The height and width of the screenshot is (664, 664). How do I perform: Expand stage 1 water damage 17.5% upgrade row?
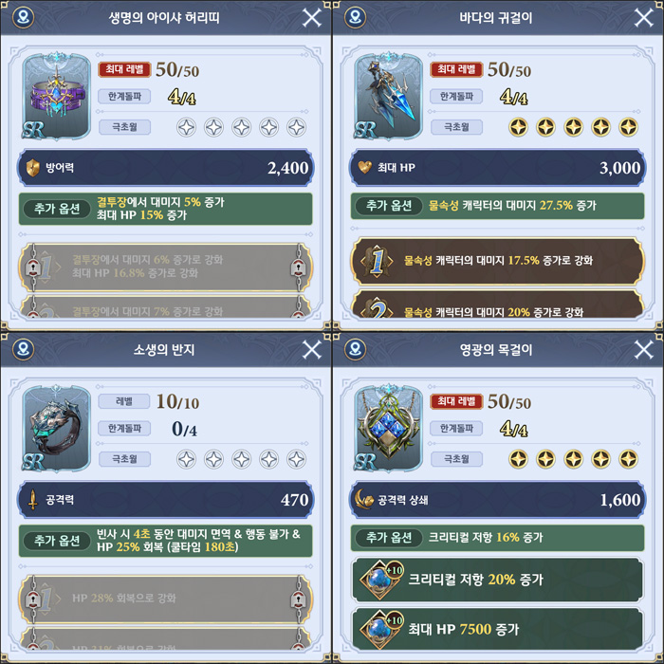click(498, 261)
